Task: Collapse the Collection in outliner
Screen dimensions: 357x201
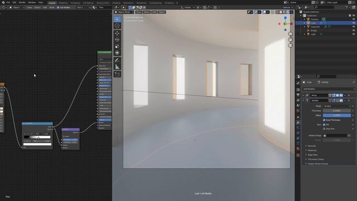Action: tap(301, 16)
